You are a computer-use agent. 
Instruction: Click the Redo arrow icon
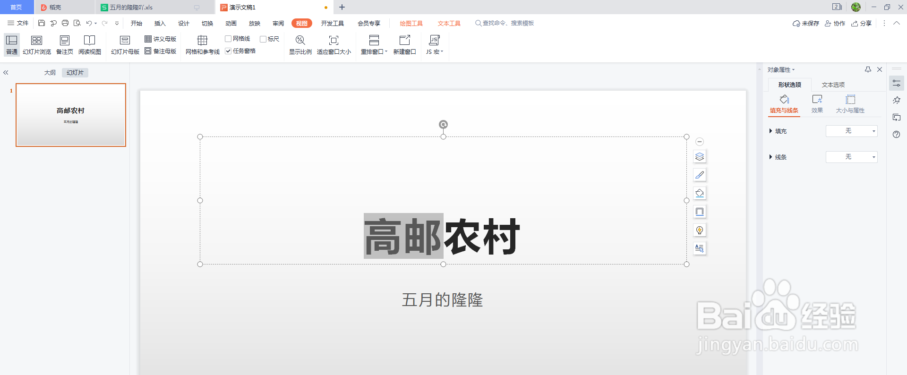coord(105,23)
